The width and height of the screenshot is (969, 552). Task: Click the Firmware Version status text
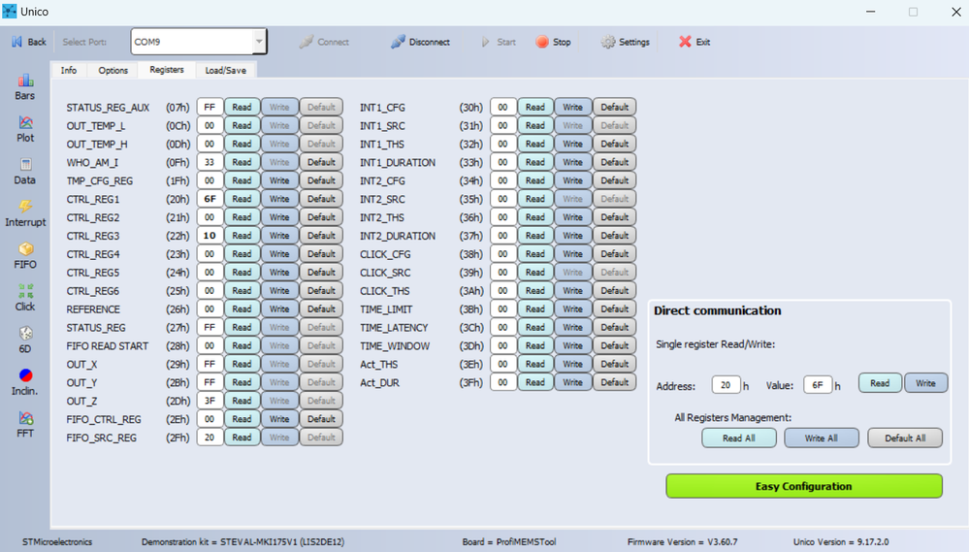point(682,542)
